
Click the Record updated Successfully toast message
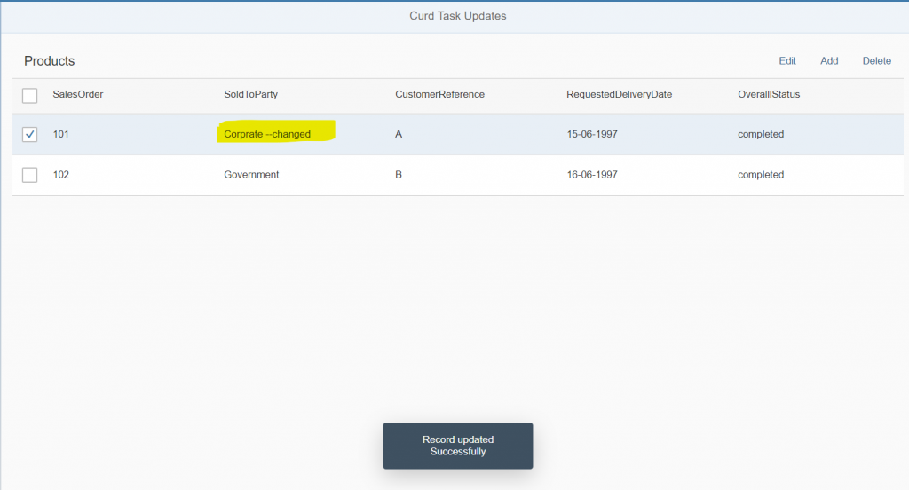[458, 446]
